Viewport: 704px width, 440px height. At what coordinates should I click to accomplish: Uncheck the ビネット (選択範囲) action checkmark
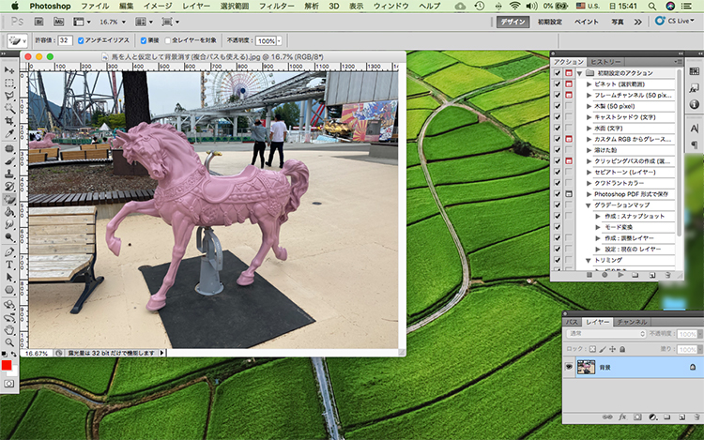[x=558, y=83]
